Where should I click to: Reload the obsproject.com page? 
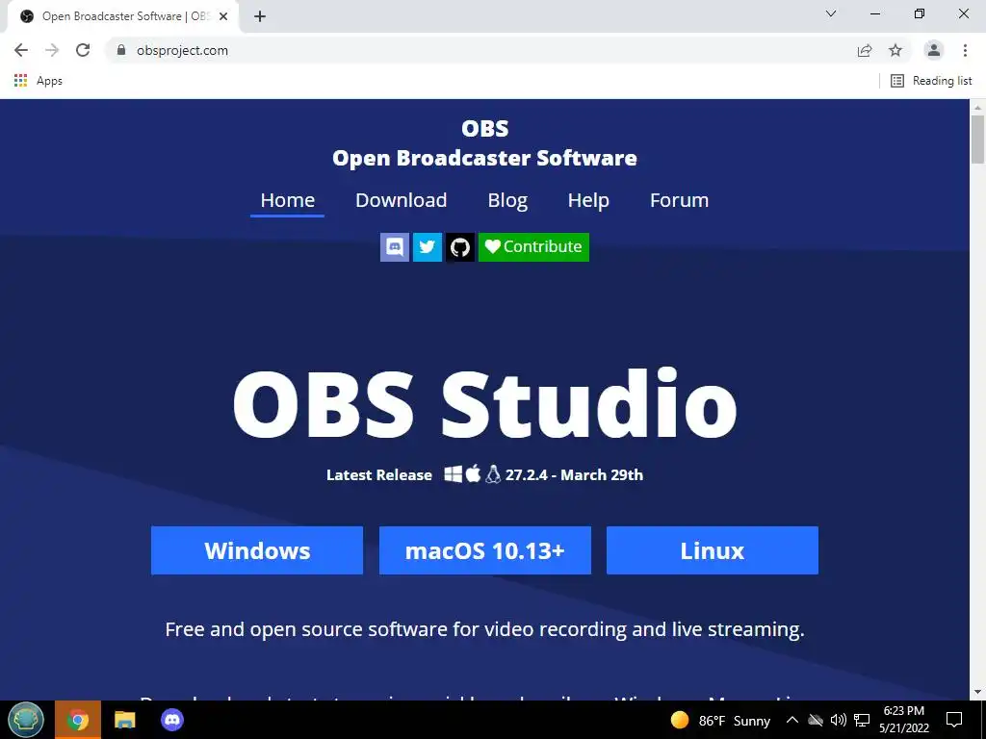coord(83,50)
